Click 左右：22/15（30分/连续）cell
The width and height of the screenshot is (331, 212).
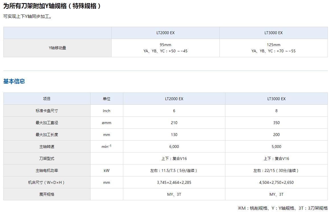276,171
